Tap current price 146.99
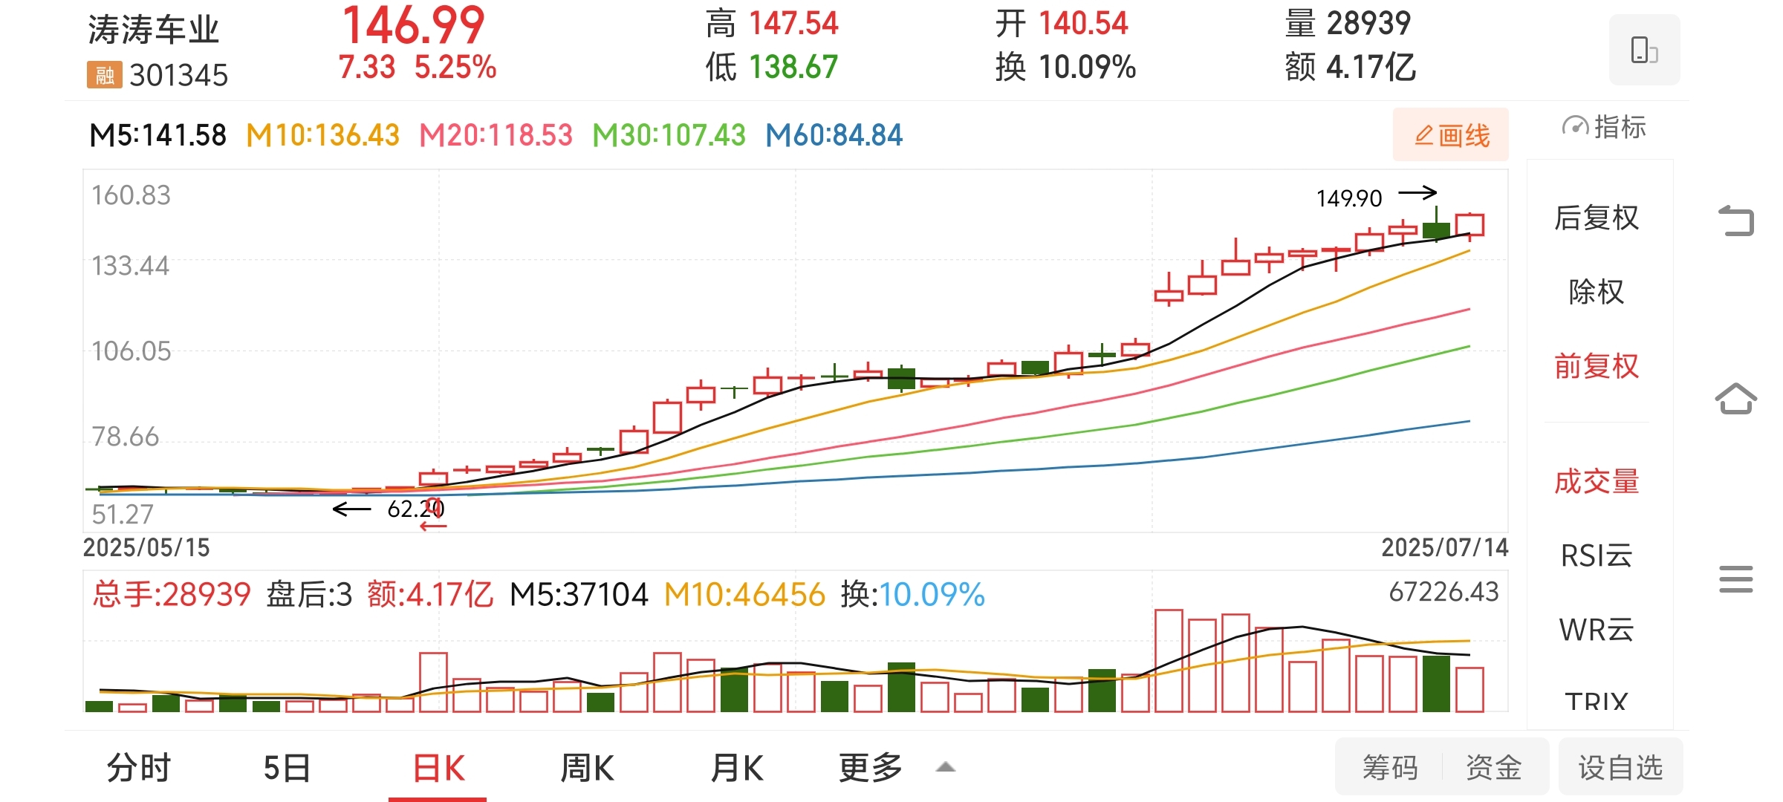Viewport: 1783px width, 802px height. pyautogui.click(x=413, y=25)
